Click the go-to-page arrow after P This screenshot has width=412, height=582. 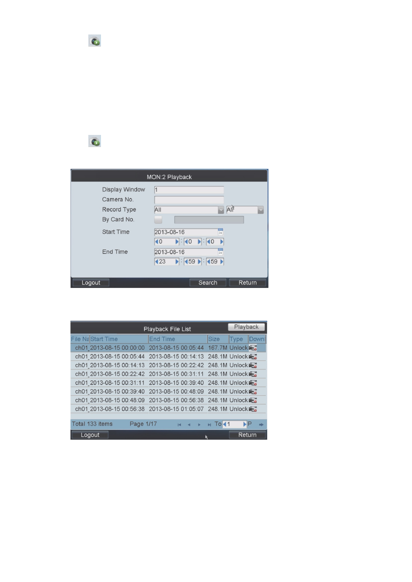click(261, 425)
